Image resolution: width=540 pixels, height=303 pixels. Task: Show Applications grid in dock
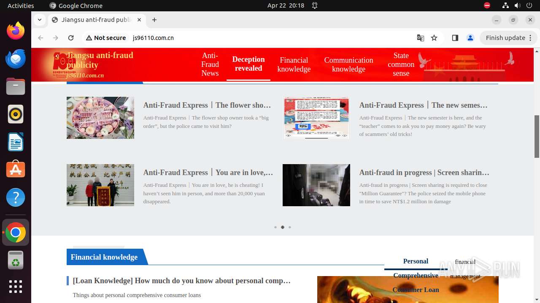click(16, 287)
